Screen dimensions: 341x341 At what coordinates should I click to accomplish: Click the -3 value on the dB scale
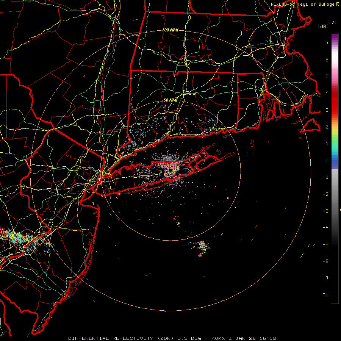click(x=325, y=211)
